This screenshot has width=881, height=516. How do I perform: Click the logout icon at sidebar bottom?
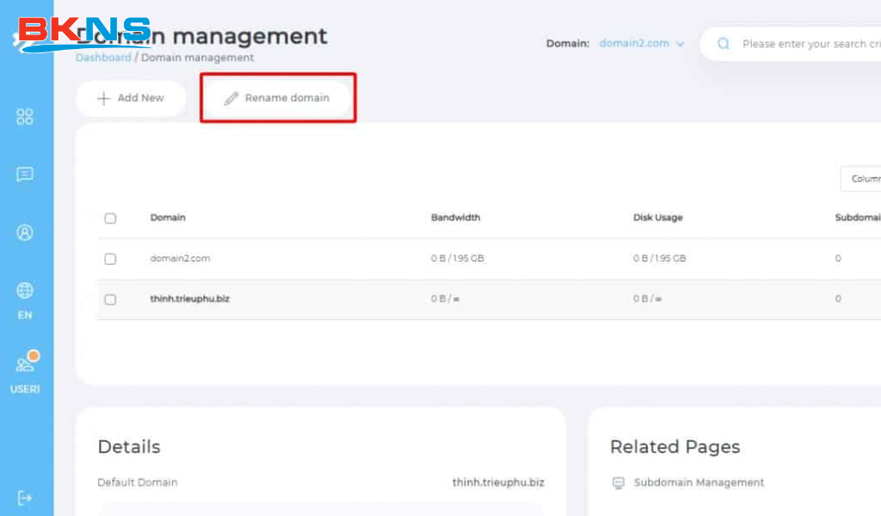click(x=25, y=497)
